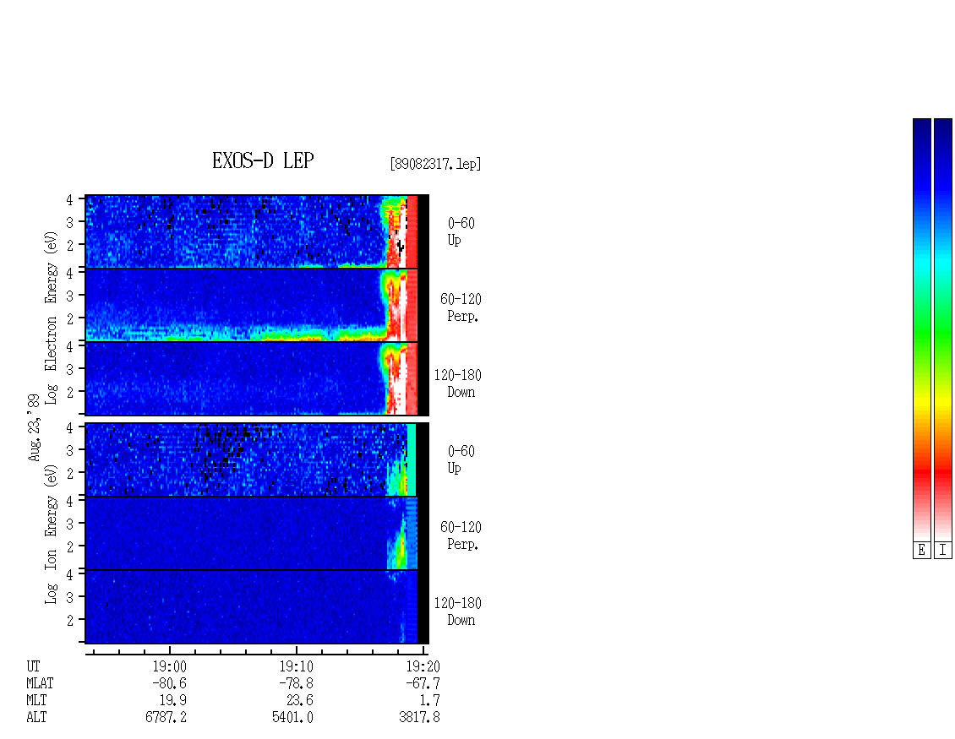This screenshot has height=739, width=955.
Task: Click the ALT value 5401.0
Action: 292,717
